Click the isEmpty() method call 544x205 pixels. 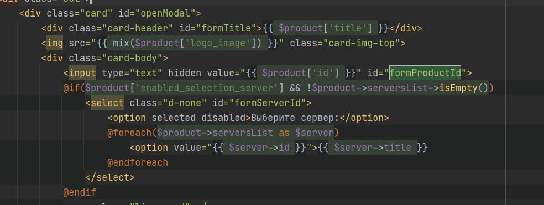[x=464, y=88]
